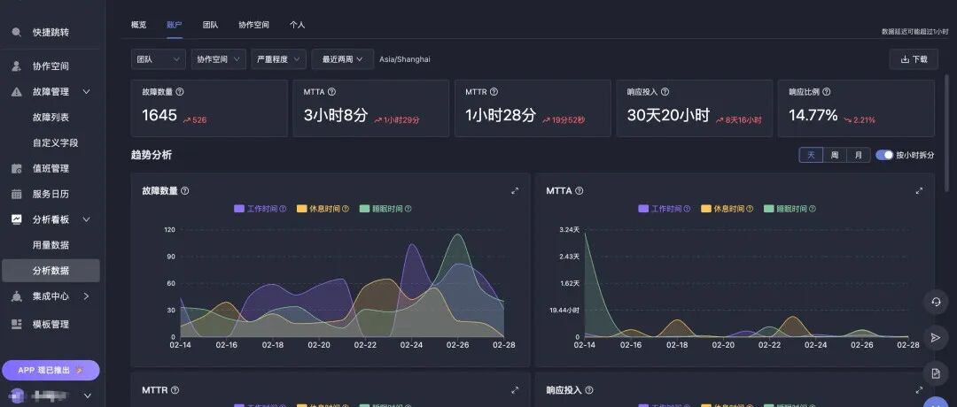This screenshot has height=407, width=957.
Task: Open 模板管理 sidebar entry
Action: [51, 324]
